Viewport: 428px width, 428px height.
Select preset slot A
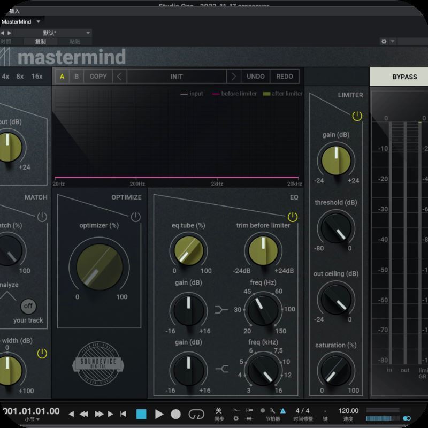pyautogui.click(x=62, y=77)
